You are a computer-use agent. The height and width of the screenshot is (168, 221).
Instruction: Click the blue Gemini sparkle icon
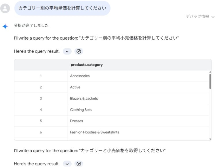click(x=5, y=26)
